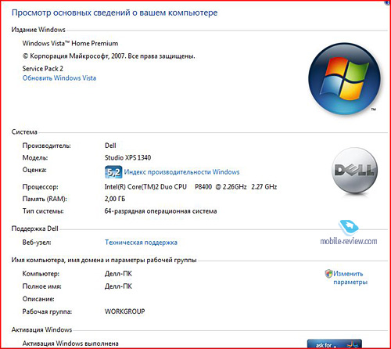Viewport: 391px width, 349px height.
Task: Click the mobile-review.com arrow logo
Action: (x=349, y=227)
